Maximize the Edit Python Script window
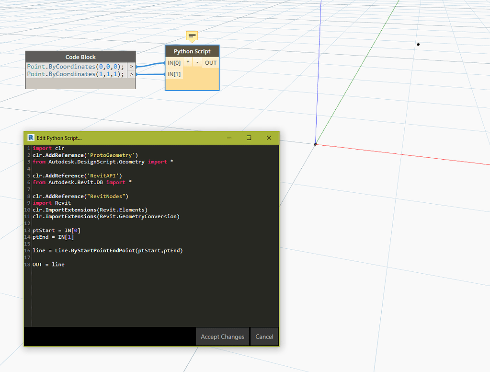The height and width of the screenshot is (372, 490). tap(249, 138)
